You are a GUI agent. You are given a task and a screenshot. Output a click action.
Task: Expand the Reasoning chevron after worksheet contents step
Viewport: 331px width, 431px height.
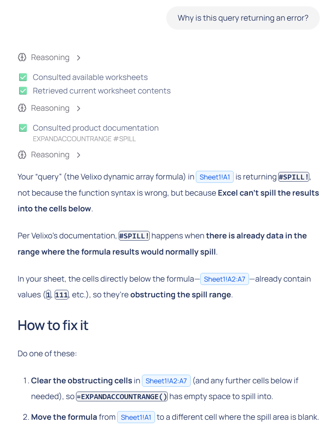click(x=78, y=108)
